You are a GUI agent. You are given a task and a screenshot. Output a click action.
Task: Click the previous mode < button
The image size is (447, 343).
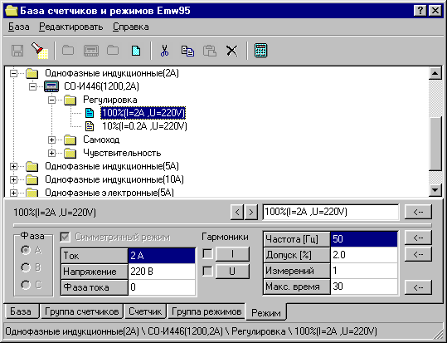[x=237, y=212]
